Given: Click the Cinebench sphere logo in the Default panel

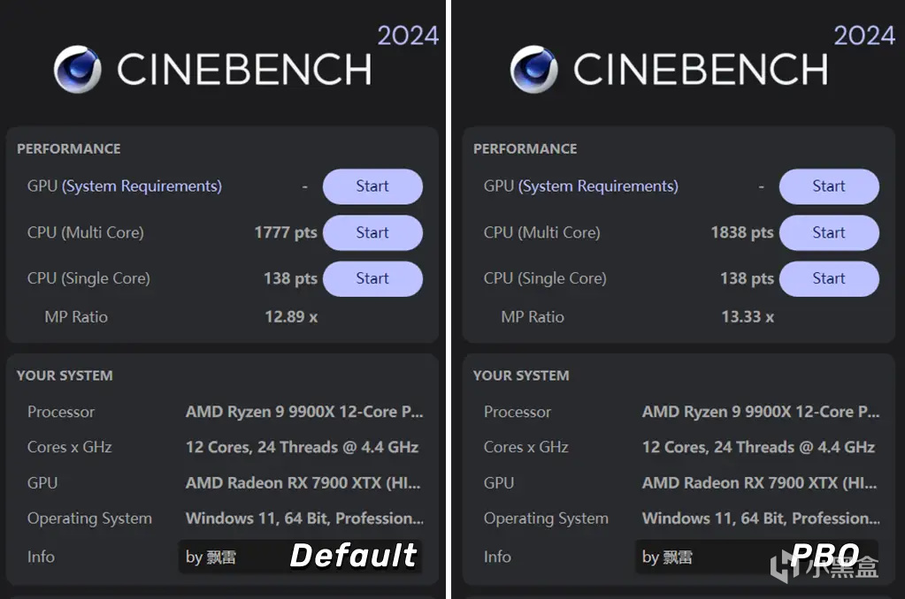Looking at the screenshot, I should tap(77, 70).
